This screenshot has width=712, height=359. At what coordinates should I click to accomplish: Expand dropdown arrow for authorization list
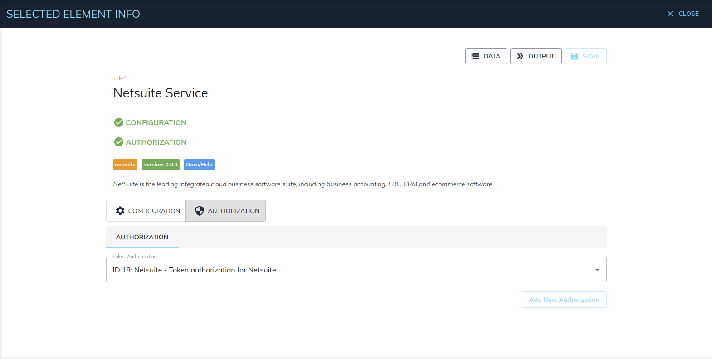[x=597, y=270]
